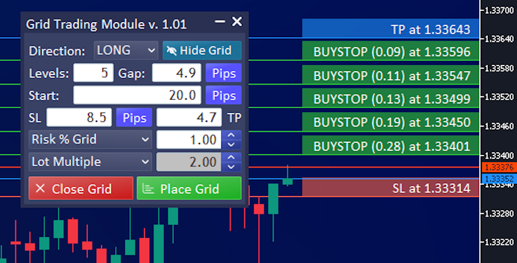Expand the Risk % Grid dropdown

coord(90,140)
